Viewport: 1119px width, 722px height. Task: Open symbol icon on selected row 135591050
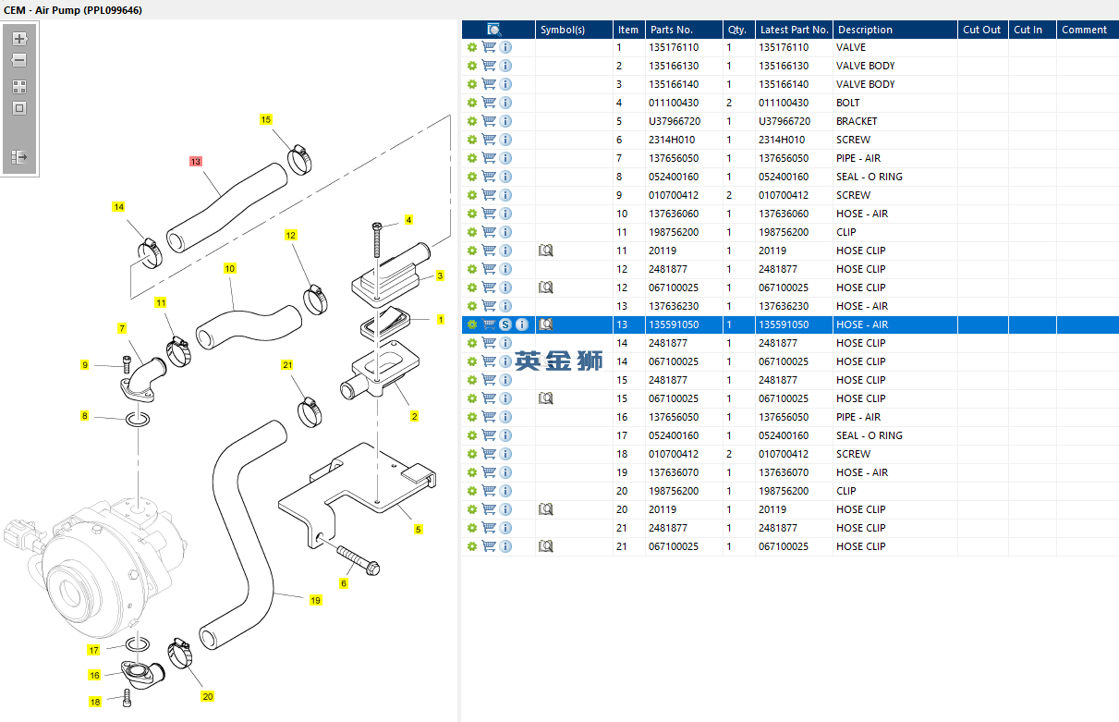545,324
